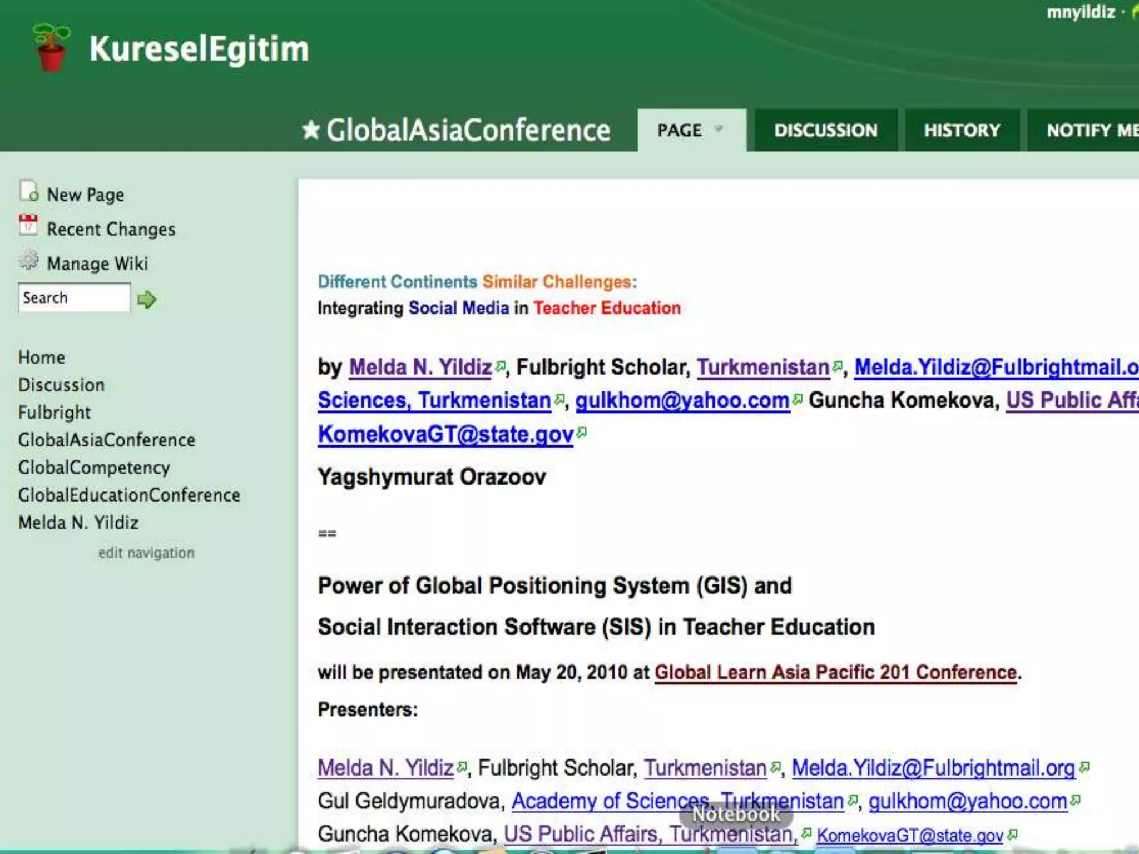Screen dimensions: 1139x854
Task: Select the NOTIFY ME tab
Action: pyautogui.click(x=1090, y=131)
